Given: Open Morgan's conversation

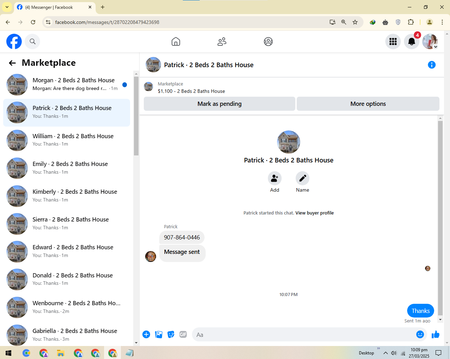Looking at the screenshot, I should coord(67,84).
